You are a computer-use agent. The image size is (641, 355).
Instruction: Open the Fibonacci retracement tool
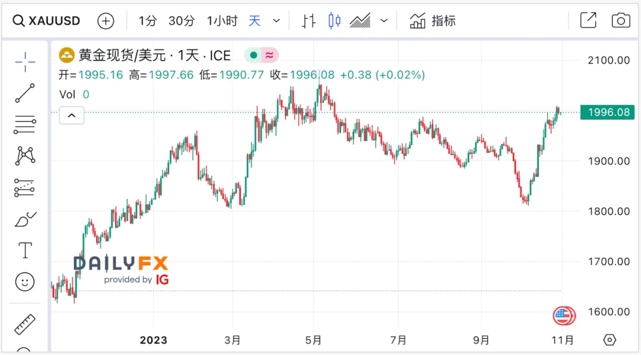pyautogui.click(x=25, y=125)
